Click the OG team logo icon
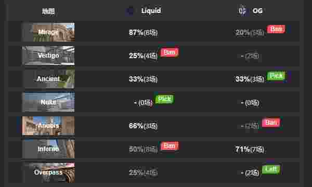 [x=242, y=11]
